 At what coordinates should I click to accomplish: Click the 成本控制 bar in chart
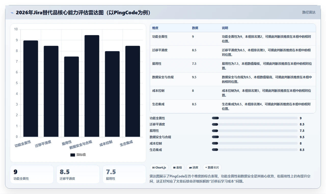pyautogui.click(x=112, y=94)
